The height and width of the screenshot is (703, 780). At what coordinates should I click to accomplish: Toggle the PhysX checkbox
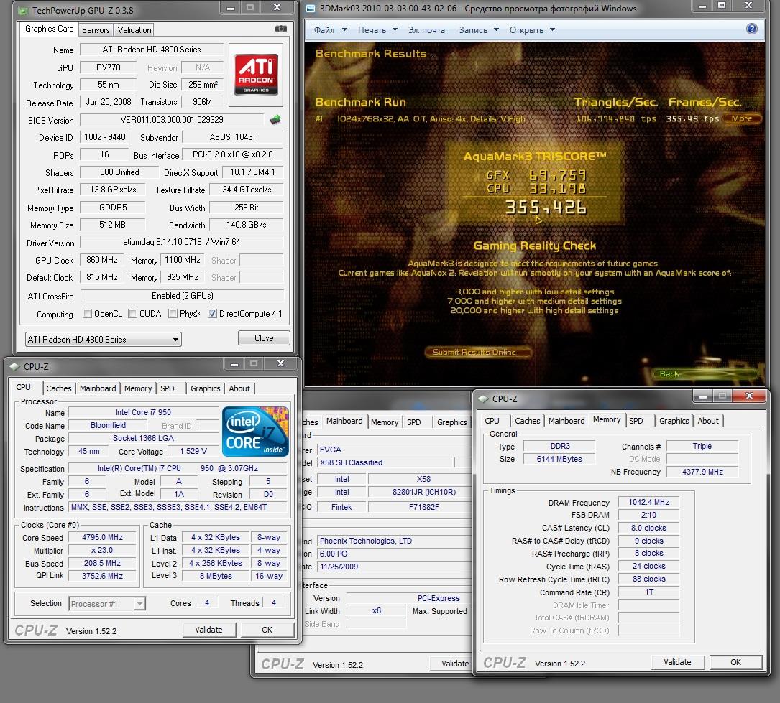[x=173, y=314]
